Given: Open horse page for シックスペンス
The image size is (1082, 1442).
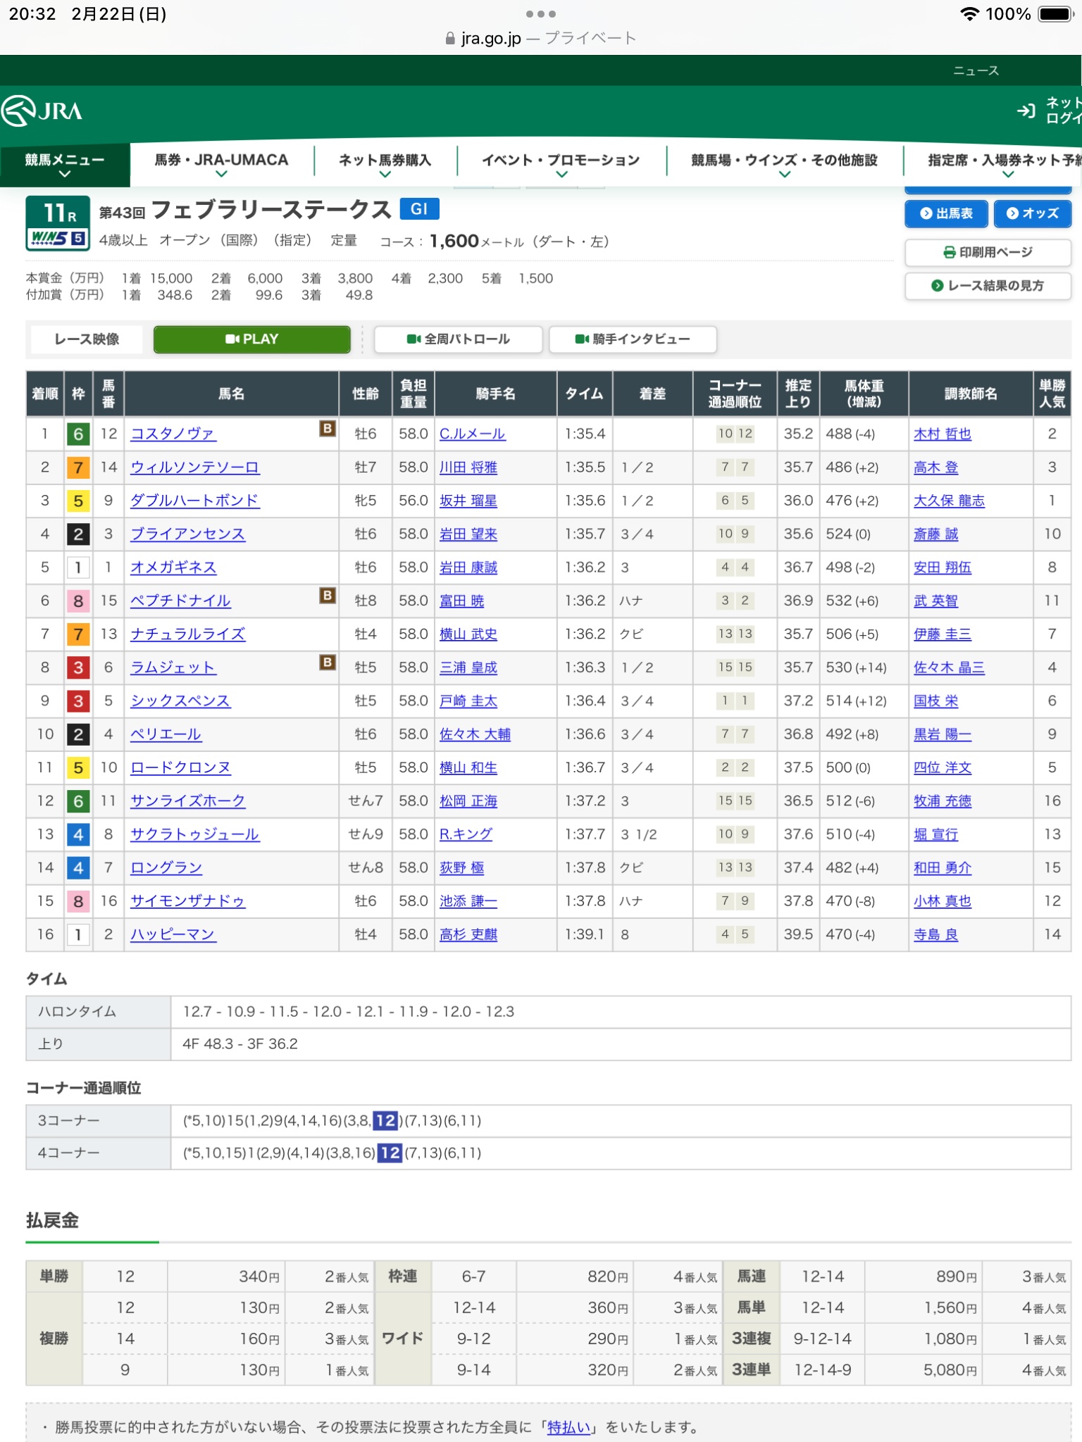Looking at the screenshot, I should click(180, 701).
